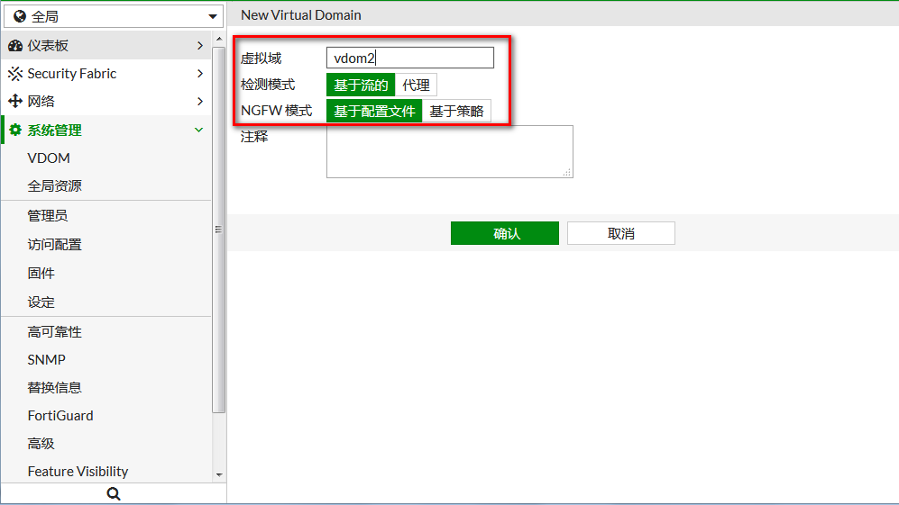This screenshot has width=899, height=505.
Task: Click the Security Fabric menu label
Action: click(x=71, y=73)
